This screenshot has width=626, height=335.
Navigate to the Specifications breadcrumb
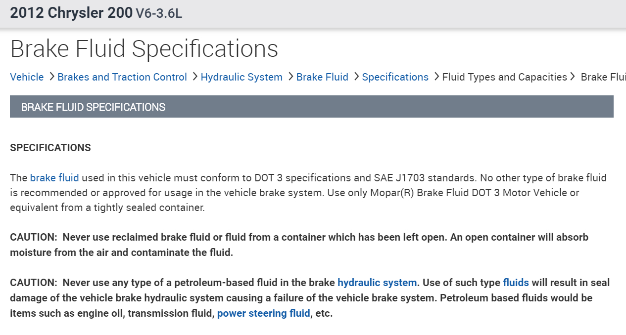(x=395, y=77)
